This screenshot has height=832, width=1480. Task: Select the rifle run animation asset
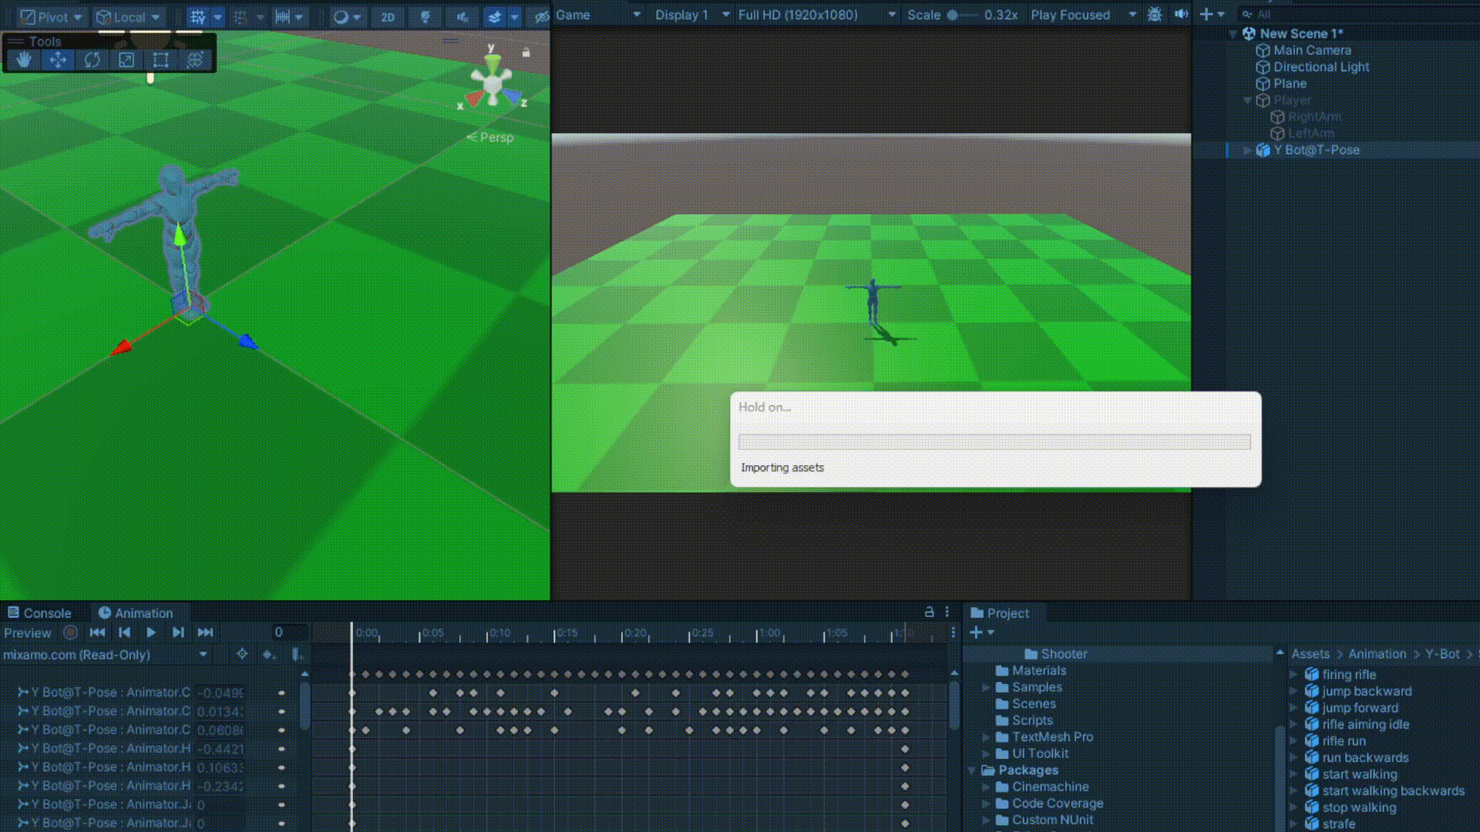[1344, 741]
